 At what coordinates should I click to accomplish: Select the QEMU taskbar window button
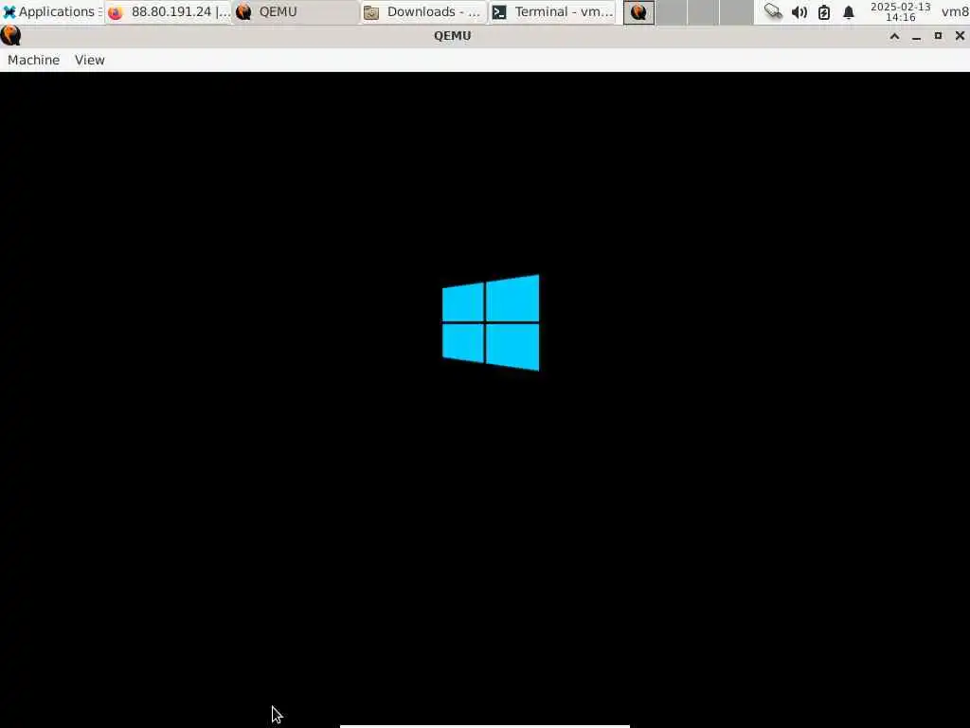click(296, 11)
